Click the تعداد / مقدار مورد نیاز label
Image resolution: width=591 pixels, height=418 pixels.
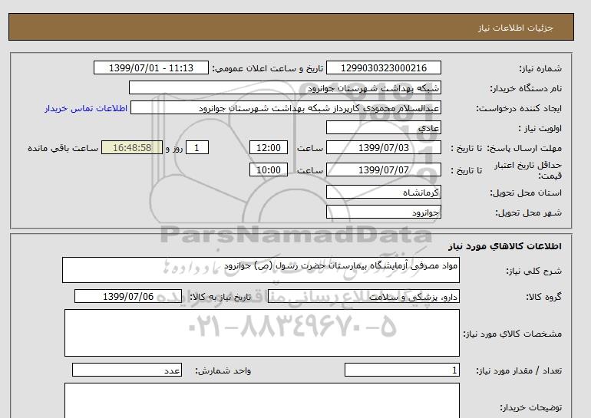point(519,371)
